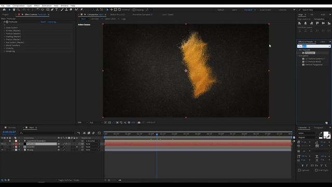Toggle the Hindi Digits checkbox

tap(316, 170)
